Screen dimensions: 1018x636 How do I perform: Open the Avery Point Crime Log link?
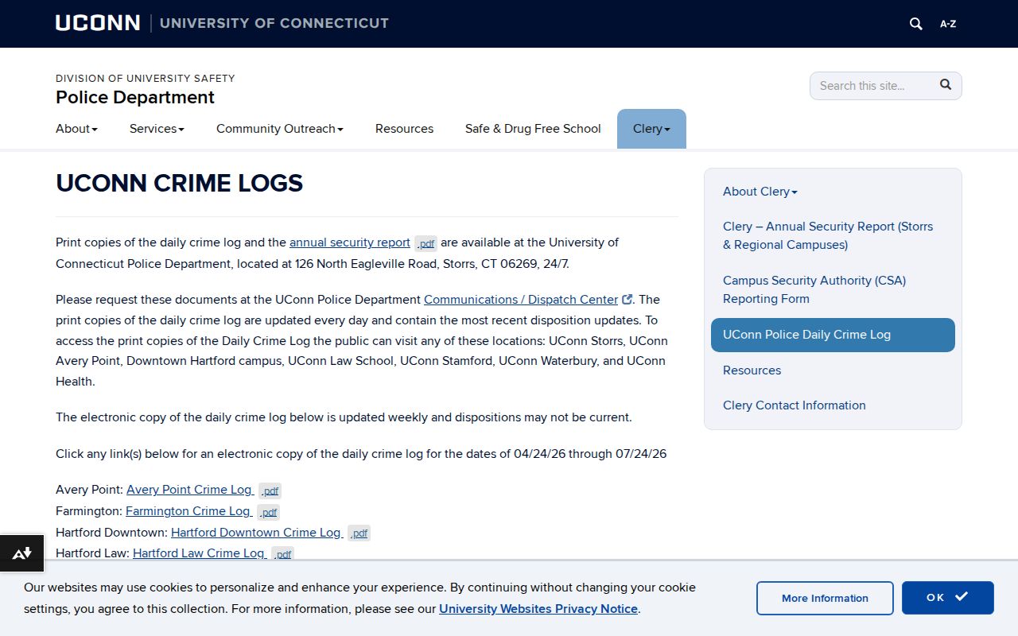[189, 490]
